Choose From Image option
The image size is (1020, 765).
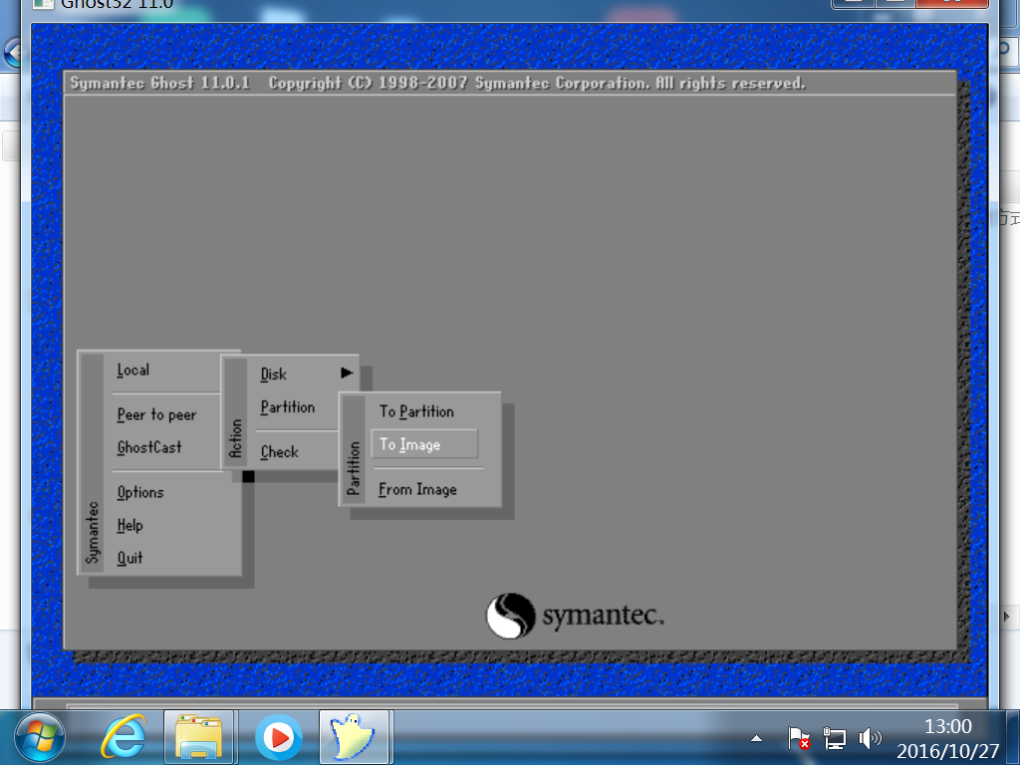[417, 489]
